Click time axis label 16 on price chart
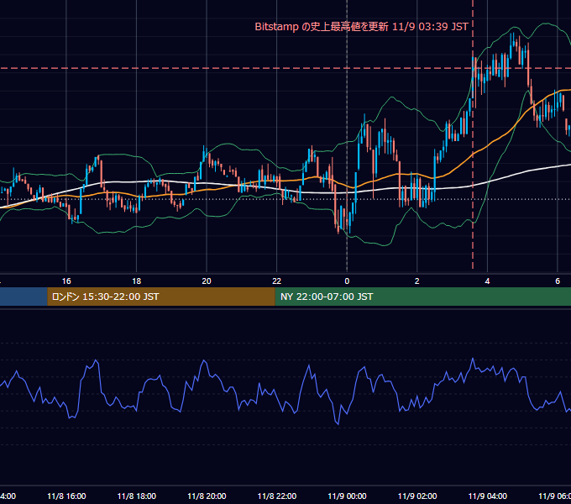Image resolution: width=571 pixels, height=504 pixels. pos(66,281)
